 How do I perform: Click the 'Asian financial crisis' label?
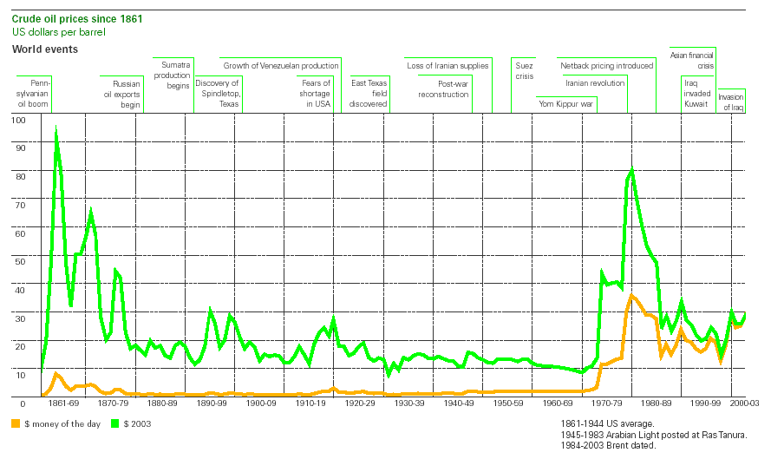(x=692, y=61)
